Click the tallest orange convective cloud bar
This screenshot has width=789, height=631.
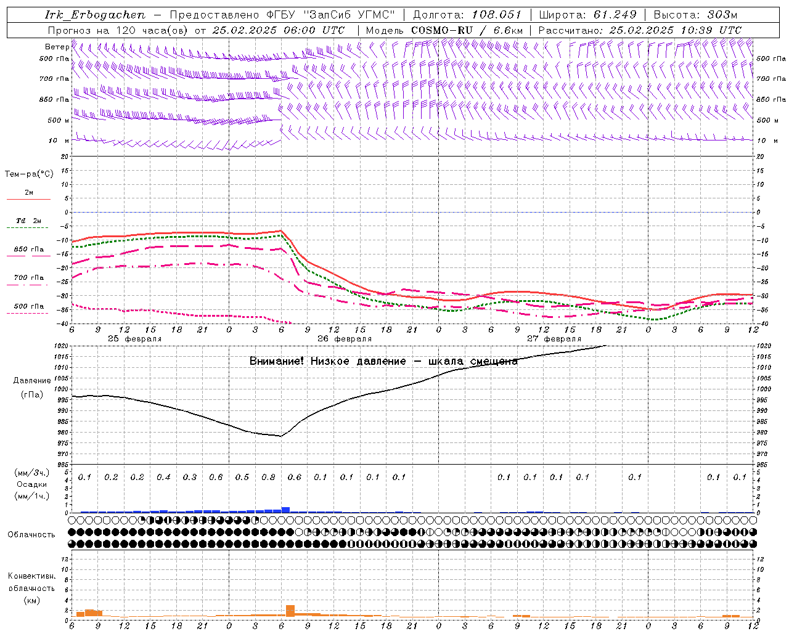pyautogui.click(x=290, y=611)
